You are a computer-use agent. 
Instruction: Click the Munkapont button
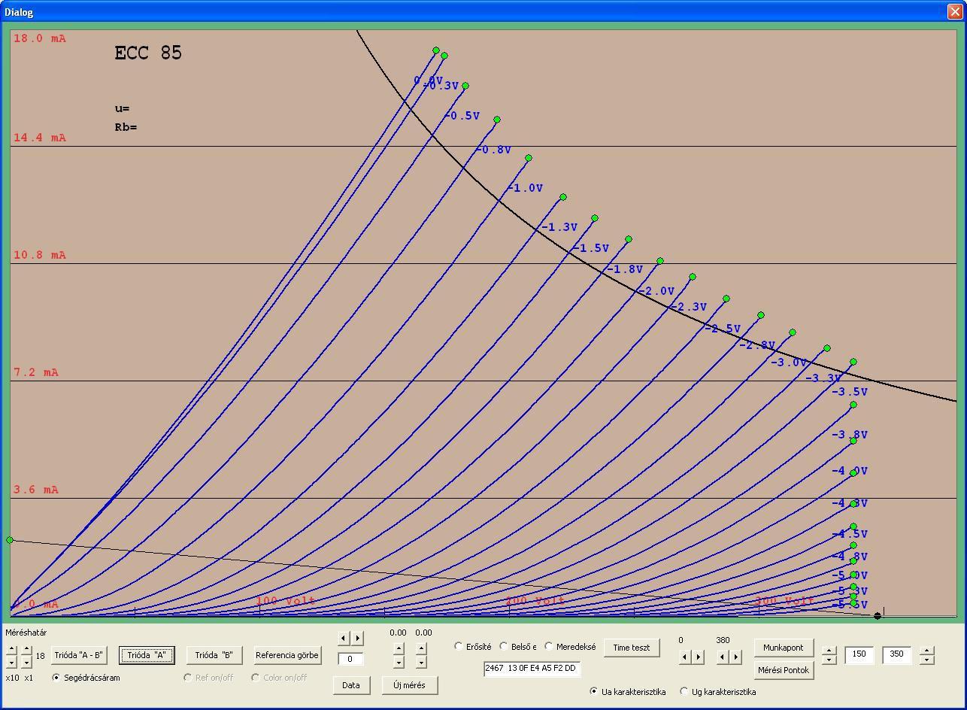[784, 648]
